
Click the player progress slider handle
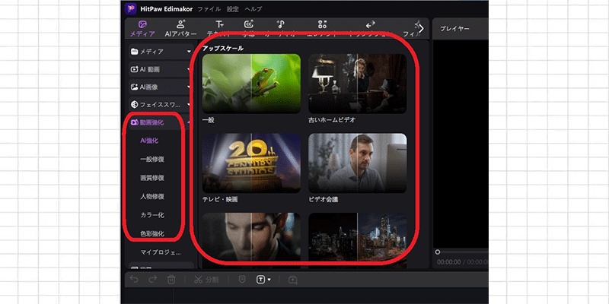point(438,252)
